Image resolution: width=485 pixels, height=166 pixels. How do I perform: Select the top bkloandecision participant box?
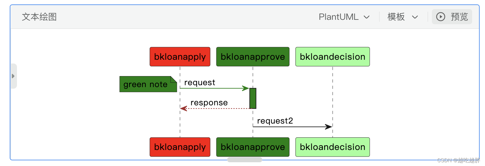click(332, 57)
